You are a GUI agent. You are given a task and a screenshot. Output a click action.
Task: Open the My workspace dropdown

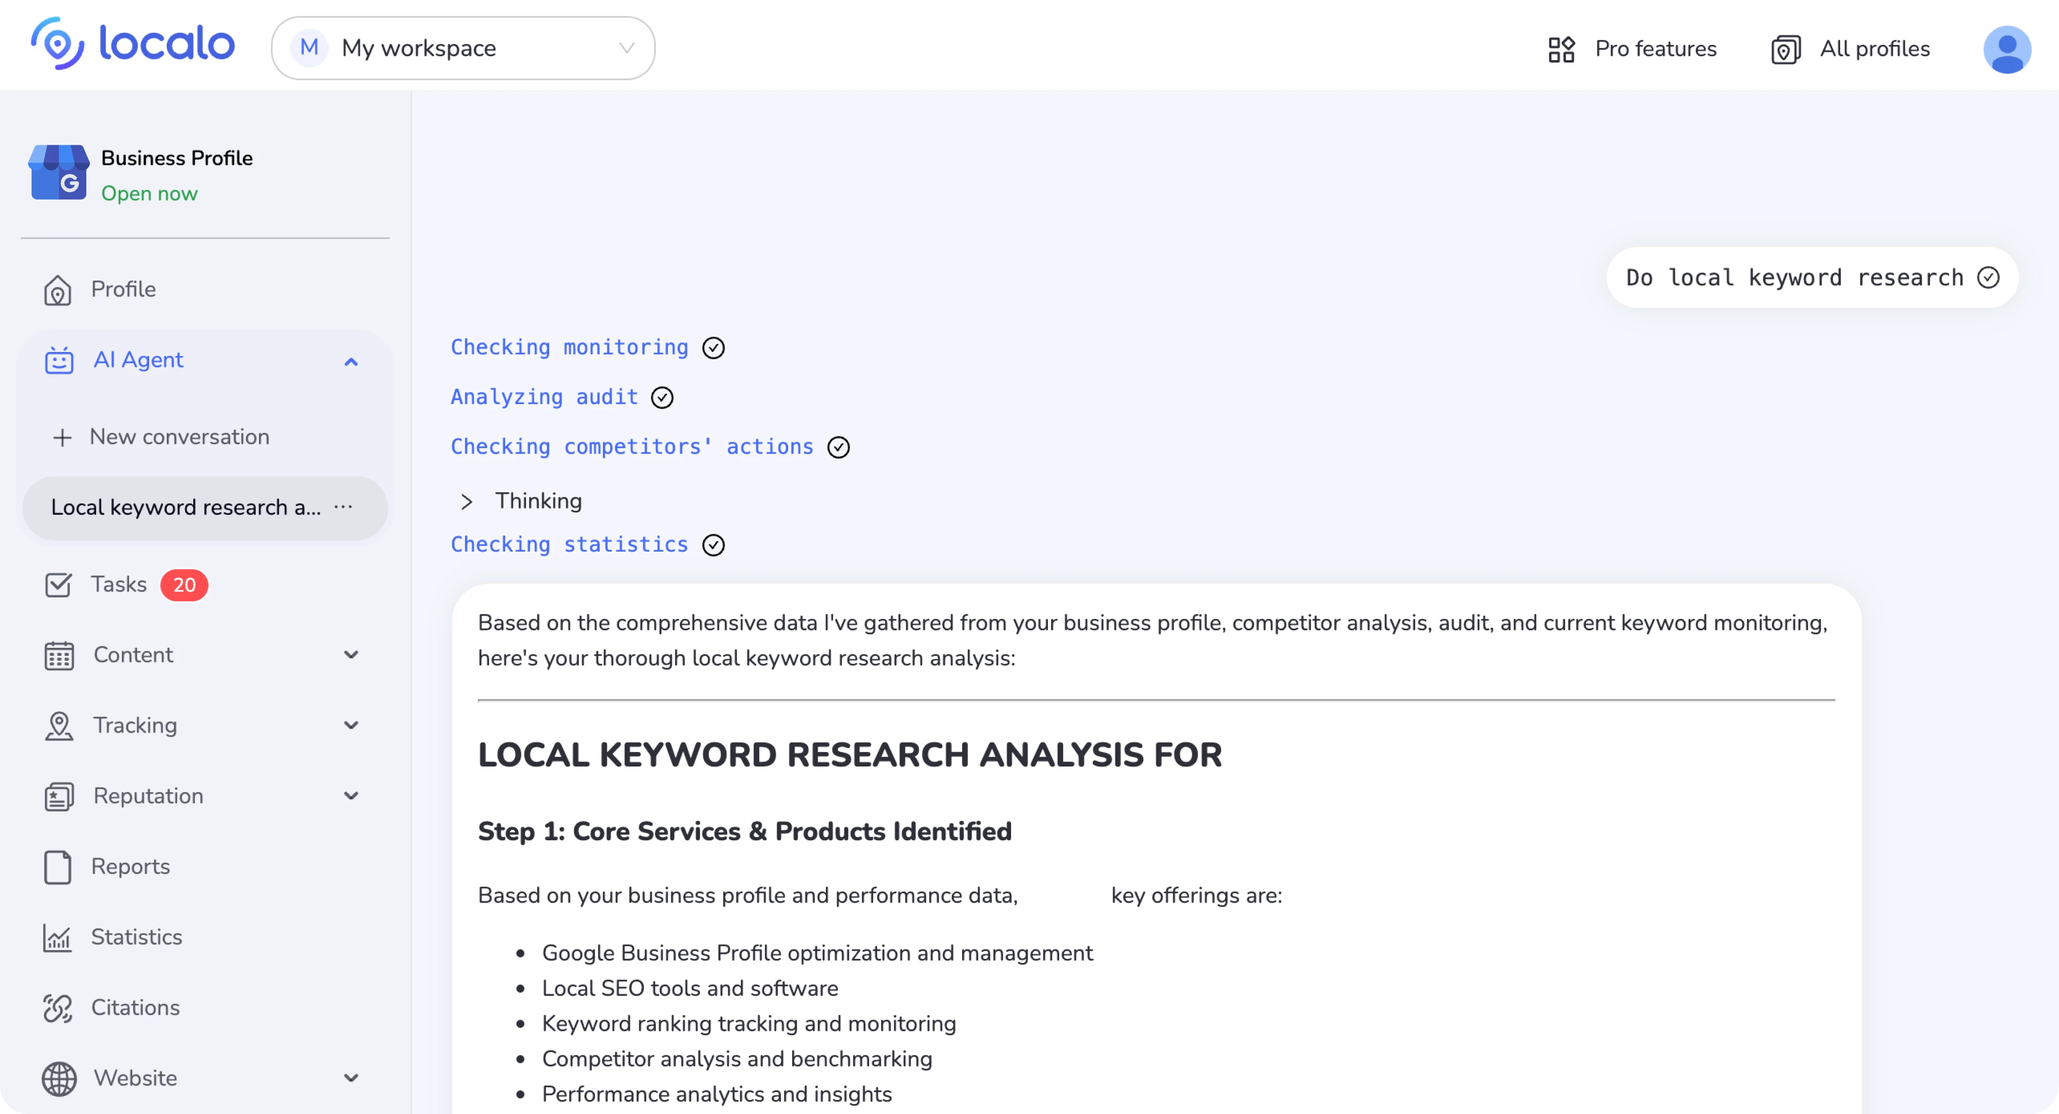coord(463,48)
